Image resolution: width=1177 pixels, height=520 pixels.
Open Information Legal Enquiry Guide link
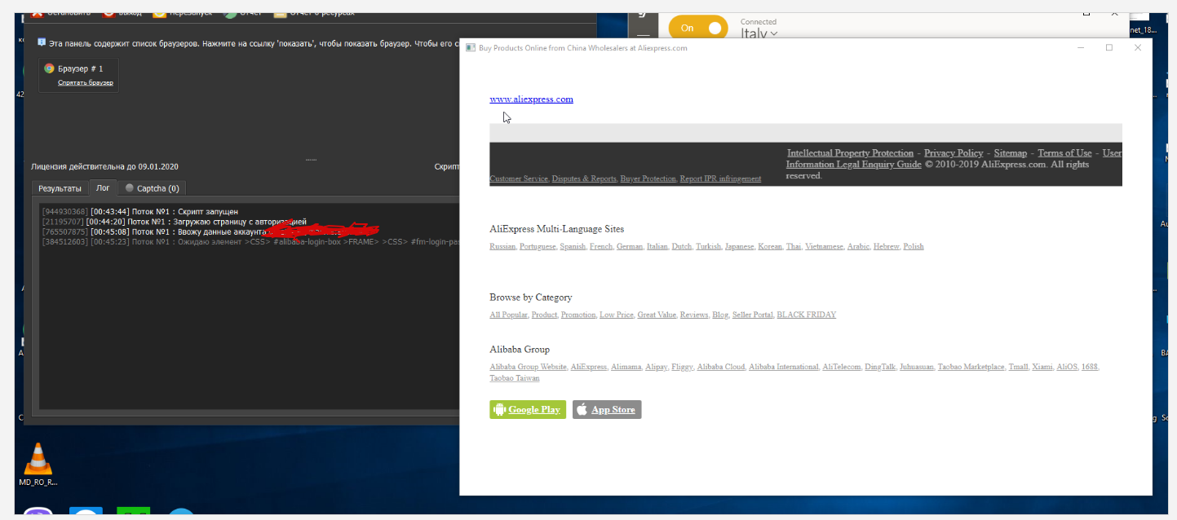(x=854, y=165)
